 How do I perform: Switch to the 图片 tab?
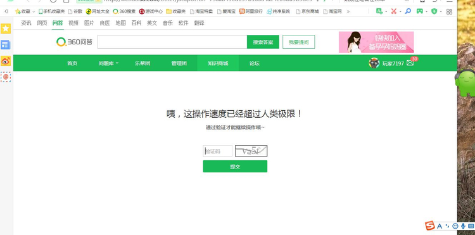[89, 23]
